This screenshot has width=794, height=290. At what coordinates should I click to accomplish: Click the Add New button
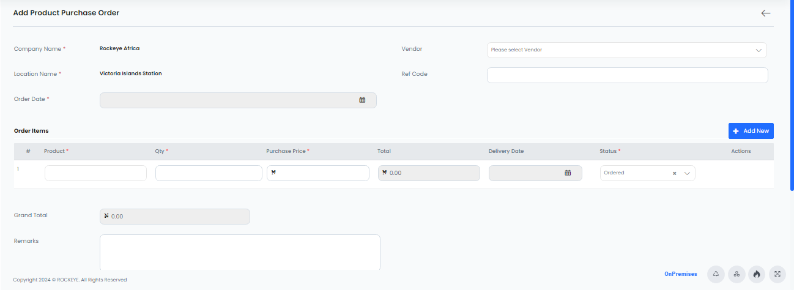751,131
